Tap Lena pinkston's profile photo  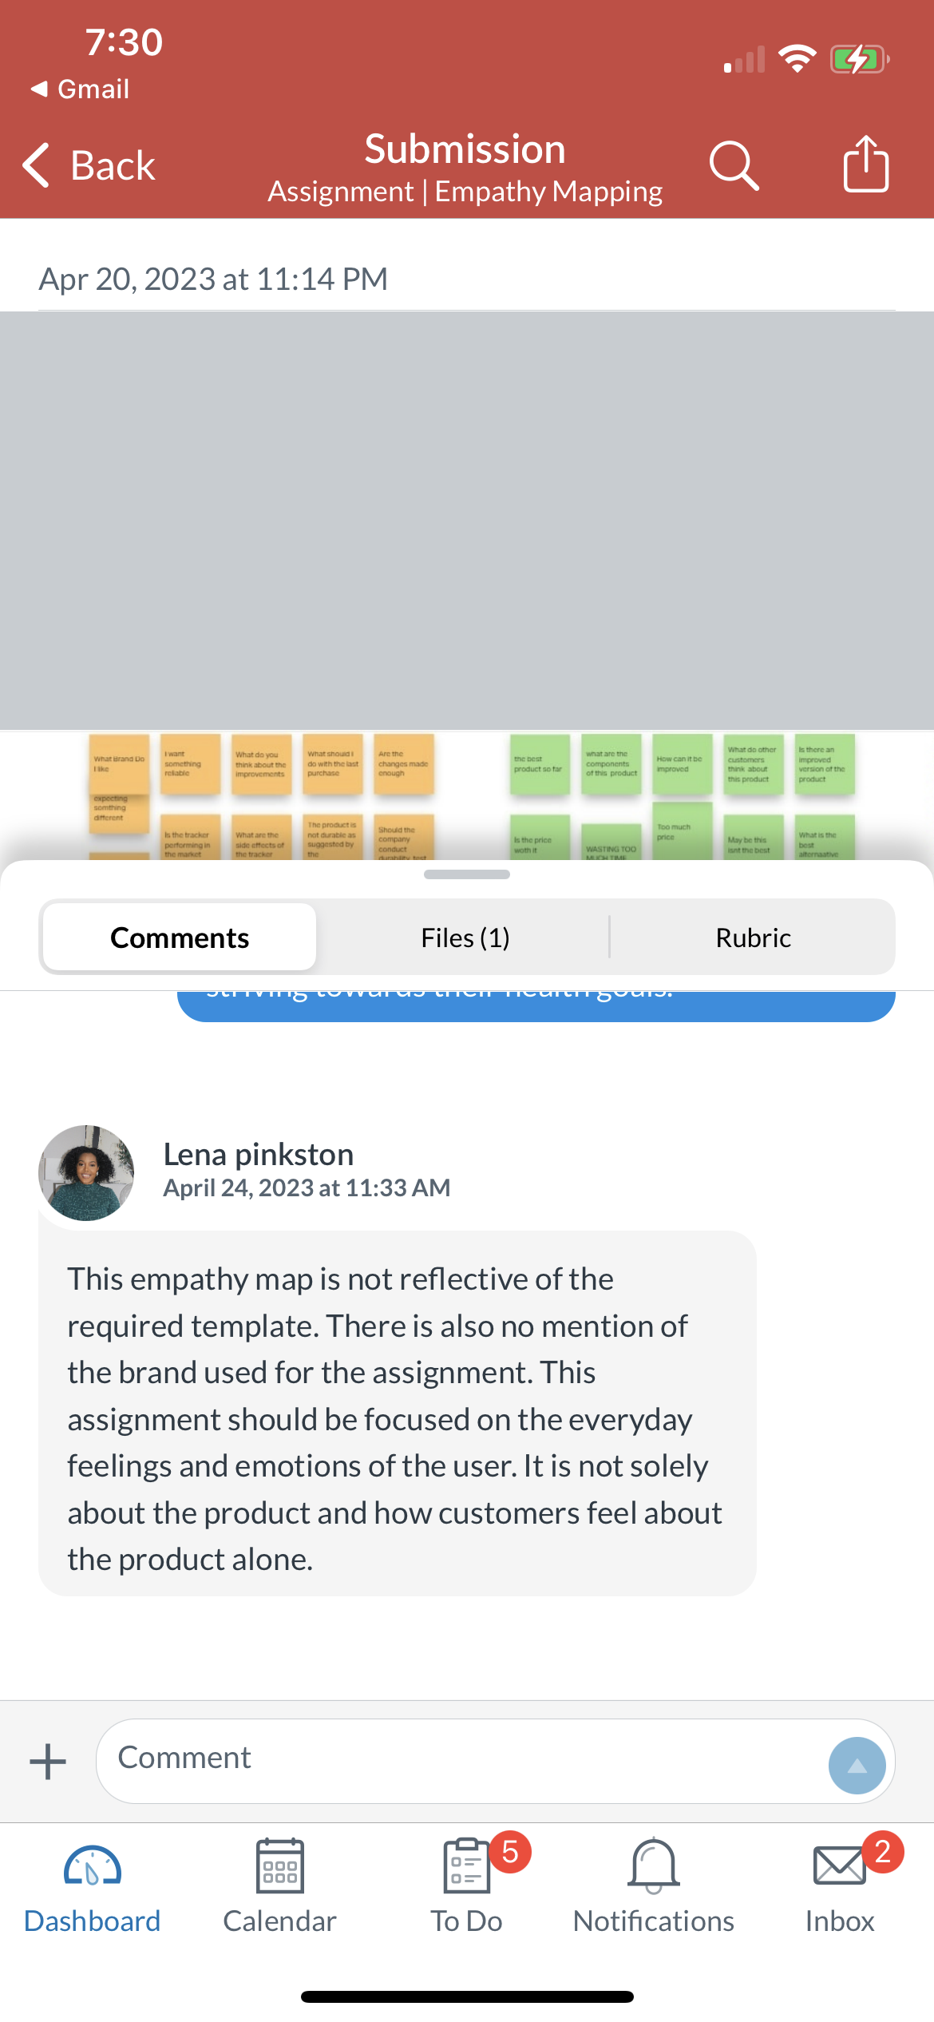tap(86, 1172)
